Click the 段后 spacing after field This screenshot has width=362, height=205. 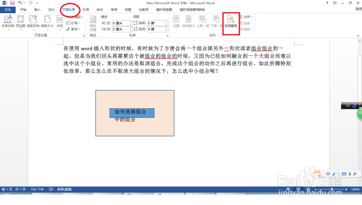click(156, 29)
